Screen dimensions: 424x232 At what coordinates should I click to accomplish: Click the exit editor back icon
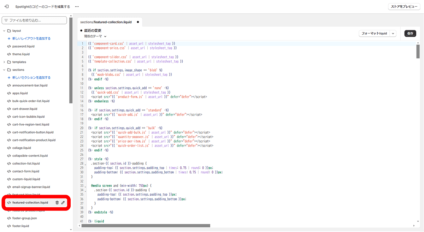click(x=6, y=6)
